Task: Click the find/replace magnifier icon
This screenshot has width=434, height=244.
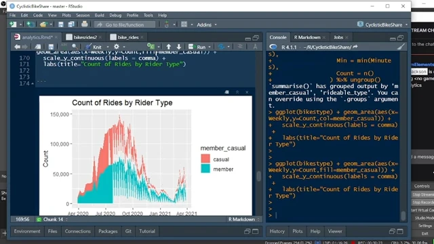Action: click(75, 47)
